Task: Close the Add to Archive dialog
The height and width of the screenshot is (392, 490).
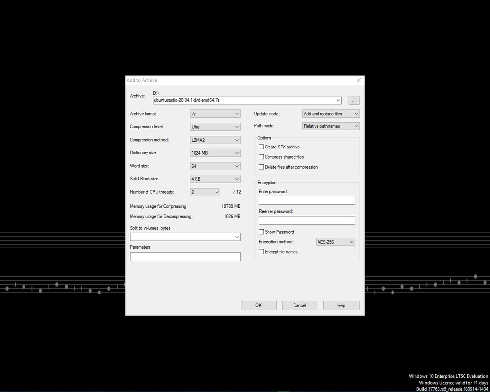Action: [359, 80]
